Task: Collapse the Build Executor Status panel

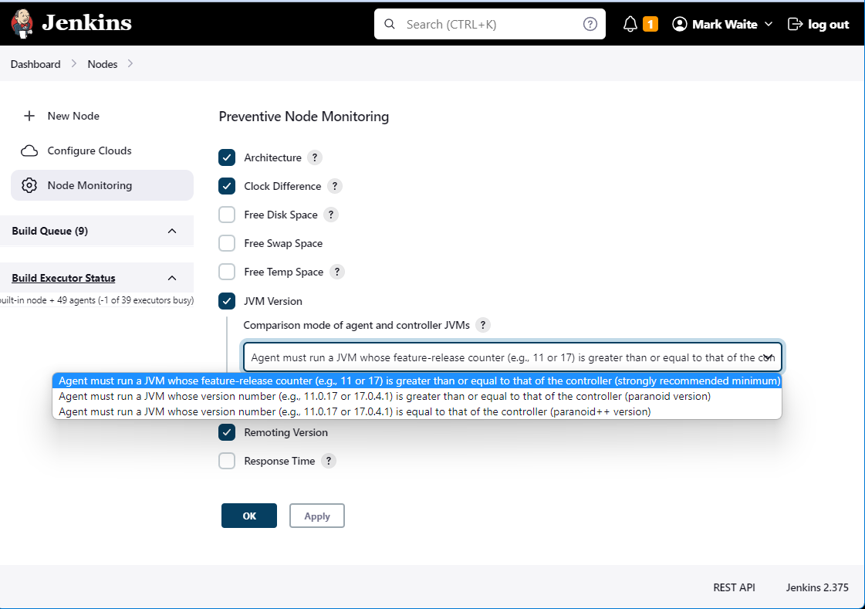Action: coord(172,278)
